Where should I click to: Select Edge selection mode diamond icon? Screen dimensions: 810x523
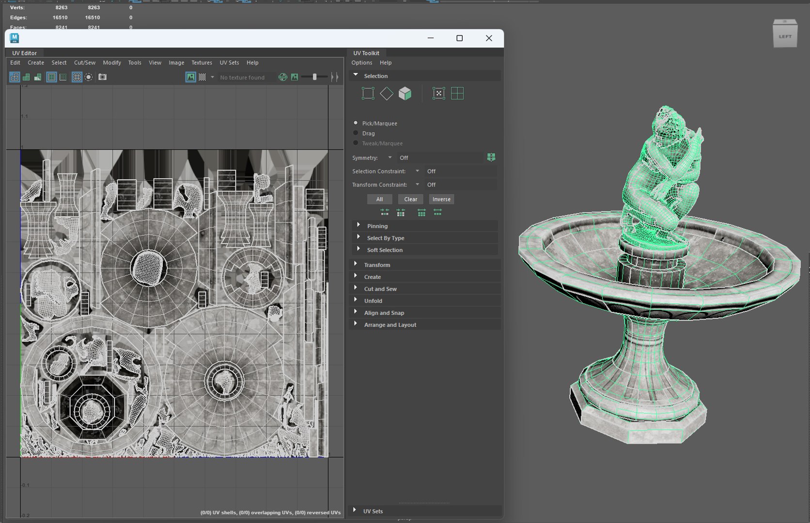(x=387, y=93)
